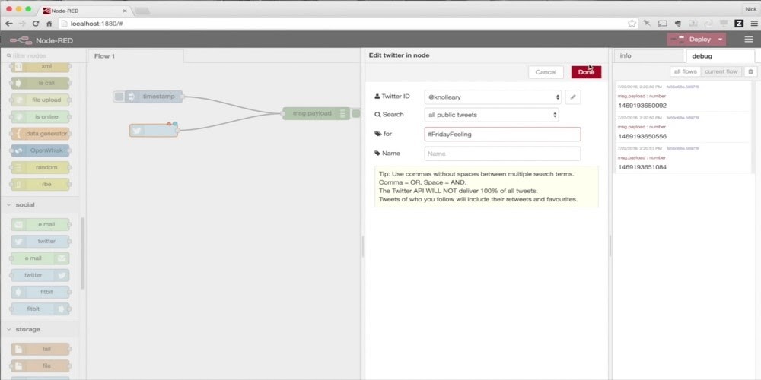Select the twitter node on the canvas
The image size is (761, 380).
coord(154,131)
